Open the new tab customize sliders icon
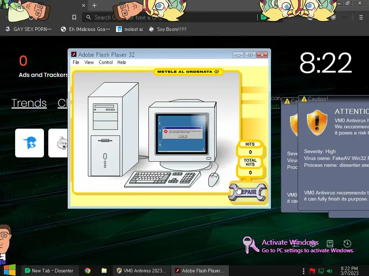 coord(295,243)
